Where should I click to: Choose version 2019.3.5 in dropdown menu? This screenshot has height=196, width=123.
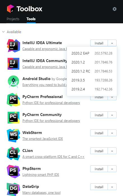[92, 80]
